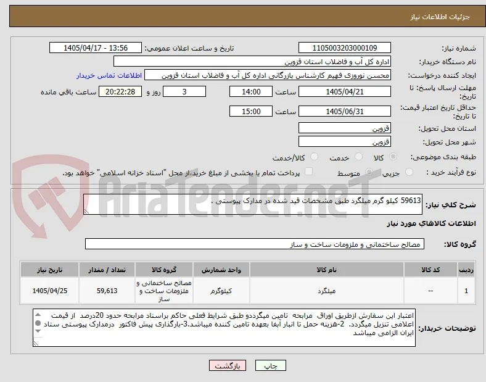This screenshot has height=382, width=486.
Task: Click the remaining time field 20:22:28
Action: tap(120, 92)
